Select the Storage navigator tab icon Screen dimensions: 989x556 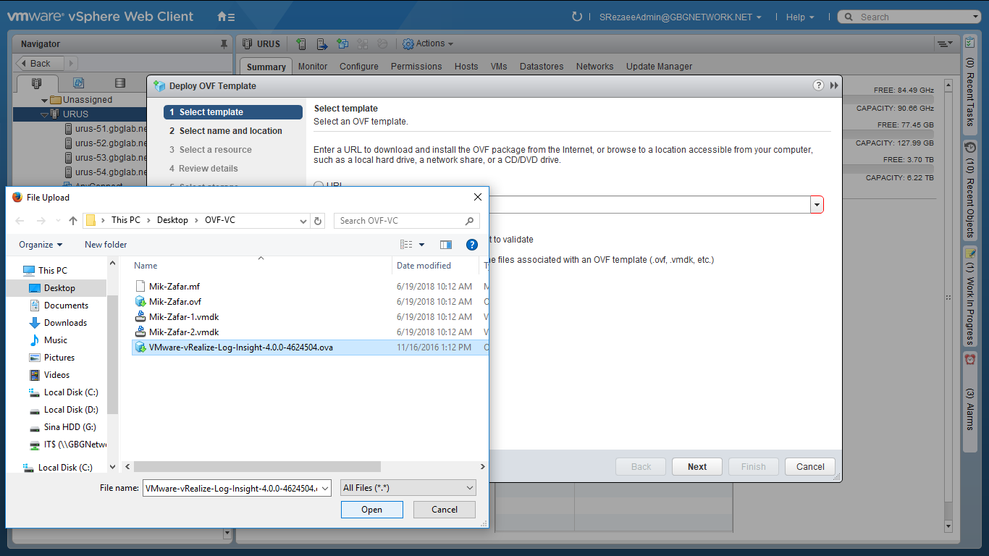click(x=120, y=83)
